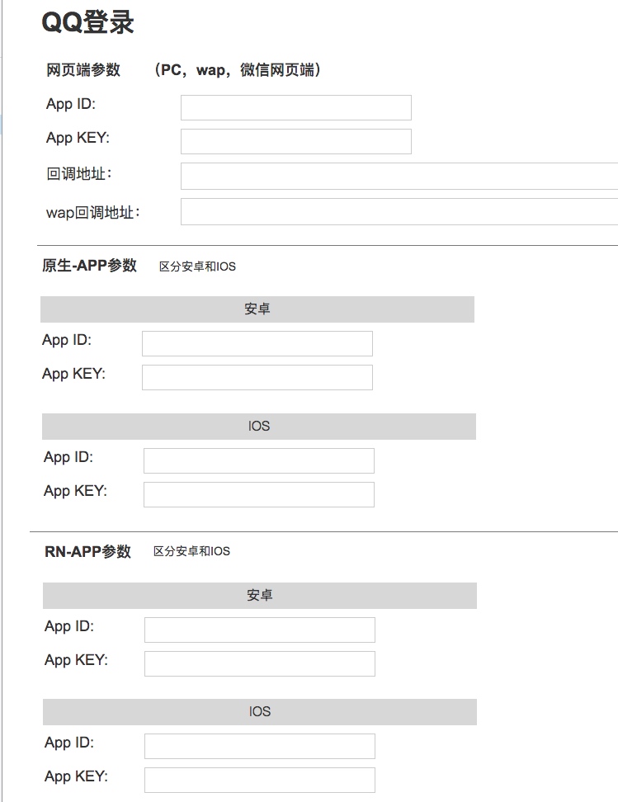Click the web App KEY input field
This screenshot has width=618, height=802.
point(295,141)
